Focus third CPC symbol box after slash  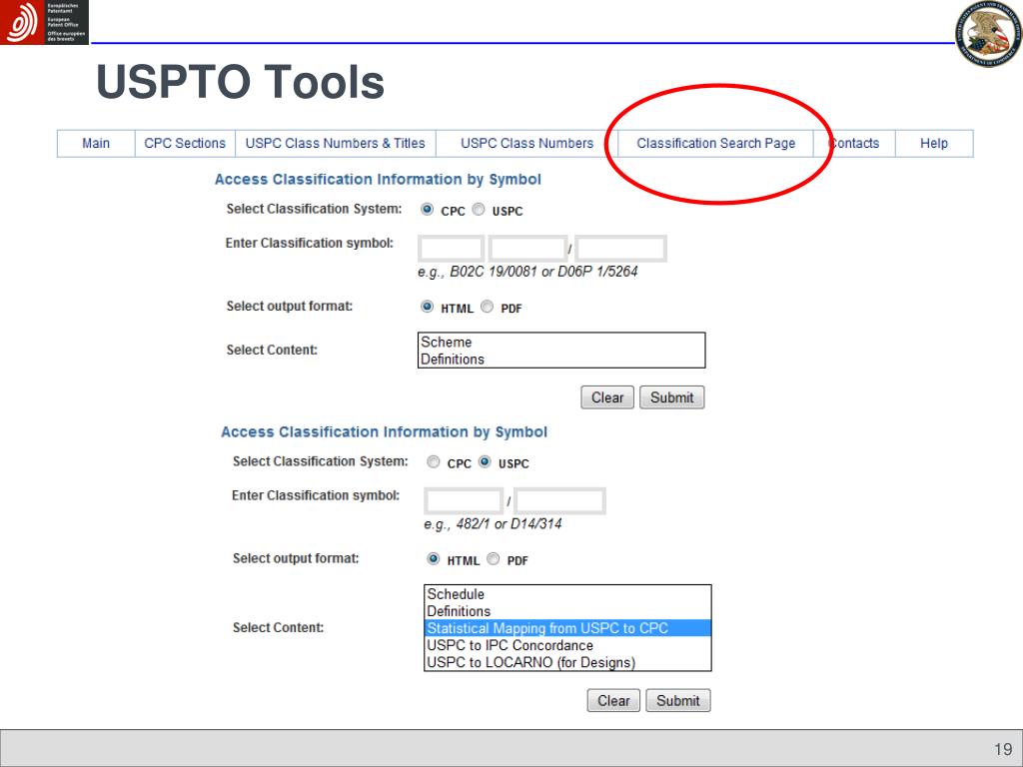620,249
